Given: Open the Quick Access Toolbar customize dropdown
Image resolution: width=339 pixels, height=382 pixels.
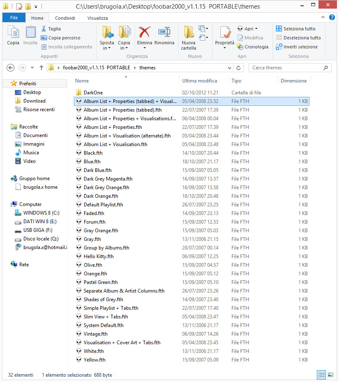Looking at the screenshot, I should point(36,7).
